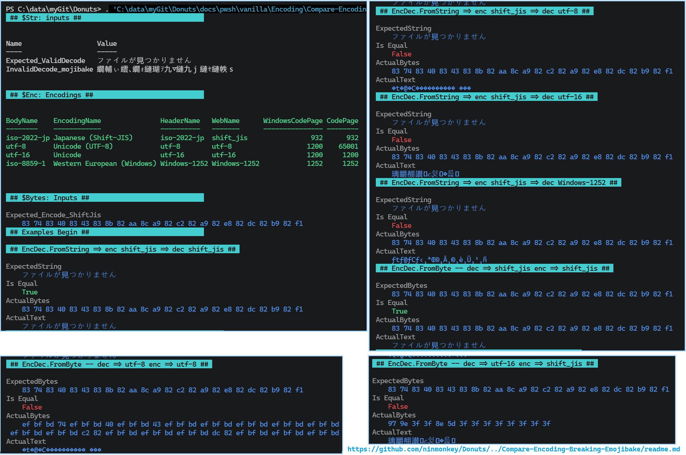
Task: Click the 'CodePage' column header
Action: click(343, 121)
